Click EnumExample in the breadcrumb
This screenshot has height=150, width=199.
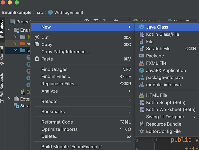point(17,13)
